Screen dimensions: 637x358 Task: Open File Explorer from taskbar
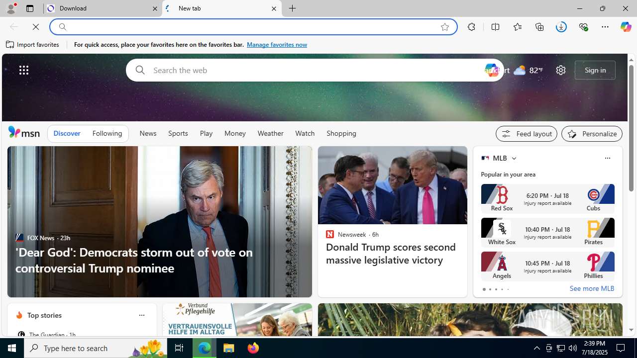pos(229,348)
